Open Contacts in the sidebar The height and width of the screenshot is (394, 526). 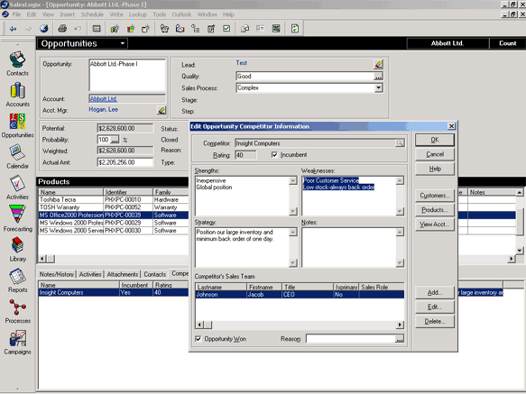tap(17, 63)
